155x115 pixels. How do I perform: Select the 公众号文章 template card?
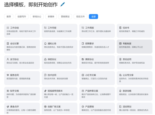[135, 78]
